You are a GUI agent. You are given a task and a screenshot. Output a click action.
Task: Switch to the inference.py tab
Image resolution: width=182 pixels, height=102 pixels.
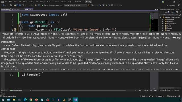click(x=5, y=9)
